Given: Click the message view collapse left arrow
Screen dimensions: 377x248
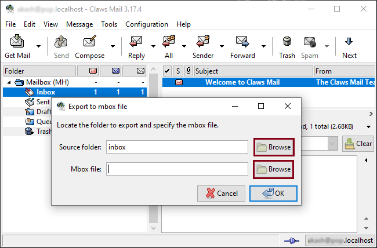Looking at the screenshot, I should coord(366,161).
